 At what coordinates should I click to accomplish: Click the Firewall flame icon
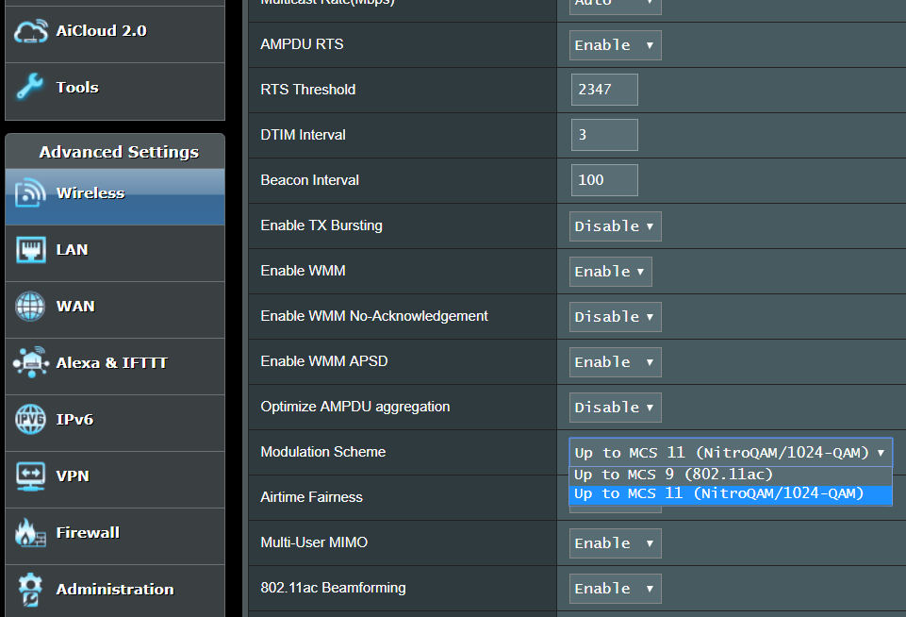(31, 533)
